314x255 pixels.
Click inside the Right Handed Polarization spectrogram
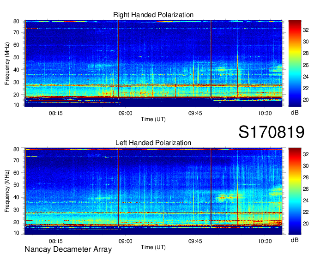point(153,63)
